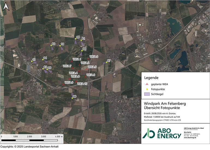Click the yellow photo point marker 09
Screen dimensions: 210x150
click(x=76, y=39)
